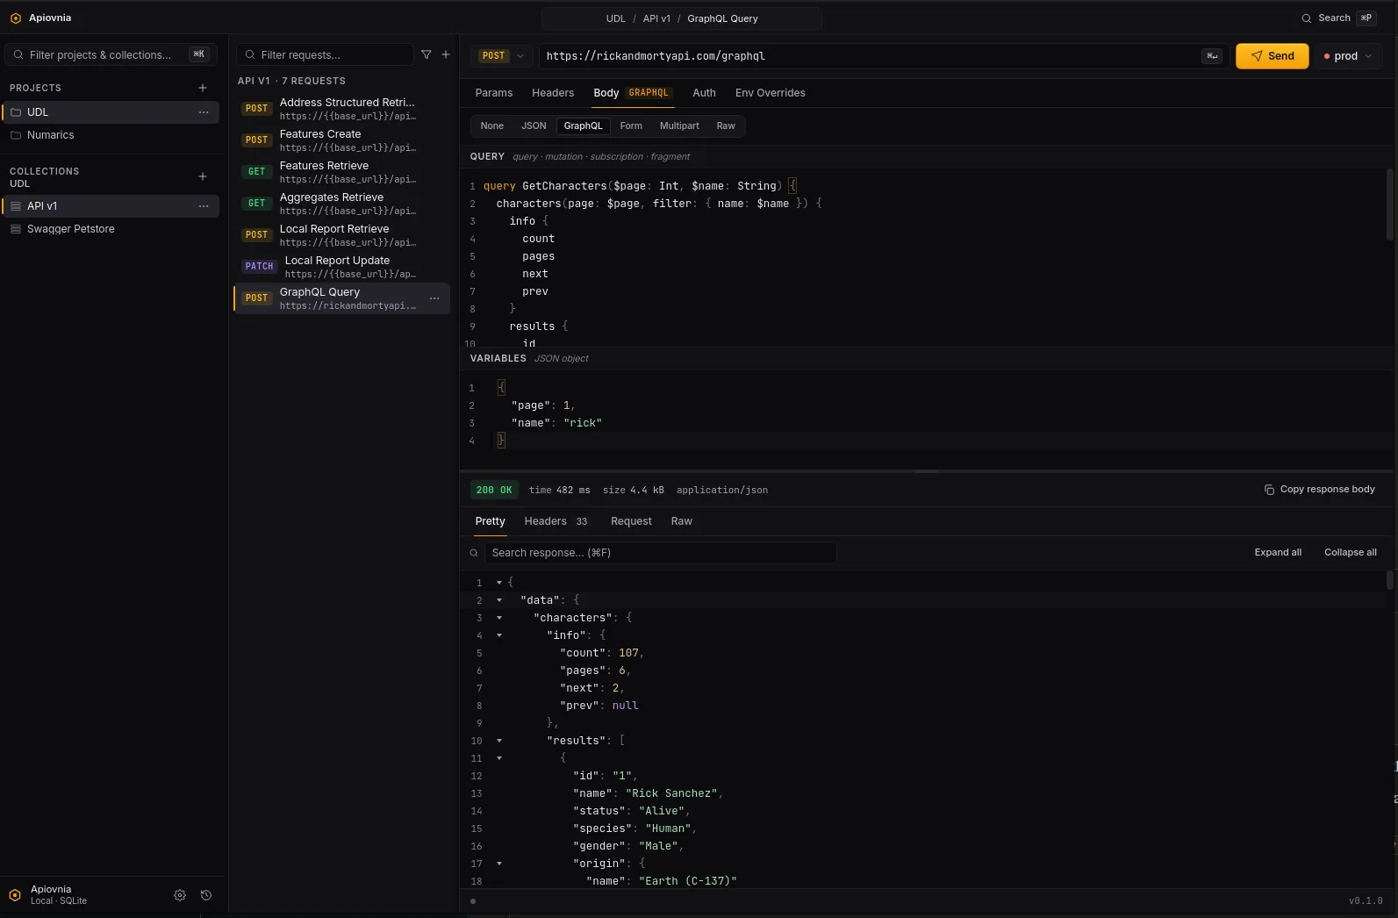Click the keyboard shortcut badge in URL bar
The image size is (1398, 918).
(1212, 55)
